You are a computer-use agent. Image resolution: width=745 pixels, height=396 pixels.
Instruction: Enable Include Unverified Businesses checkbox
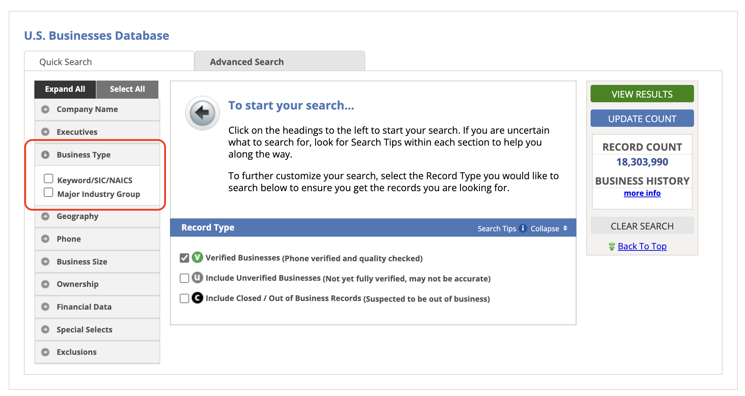pyautogui.click(x=184, y=278)
